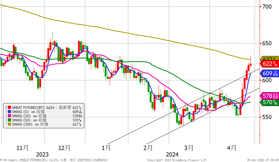Click the olive 627 7/8 price tag
The height and width of the screenshot is (162, 279).
[x=269, y=59]
